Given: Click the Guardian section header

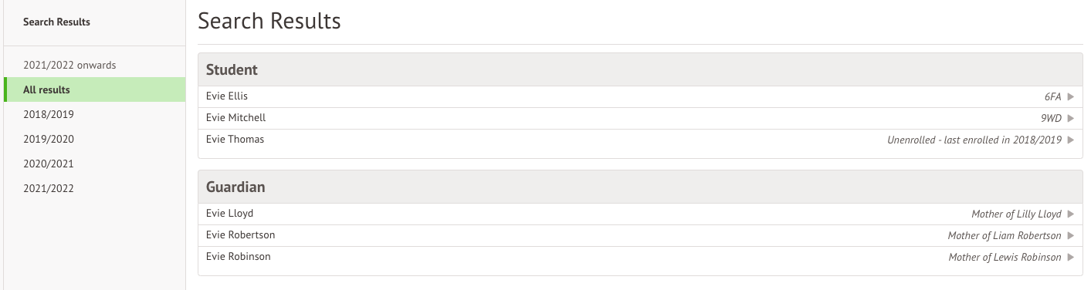Looking at the screenshot, I should (x=640, y=187).
